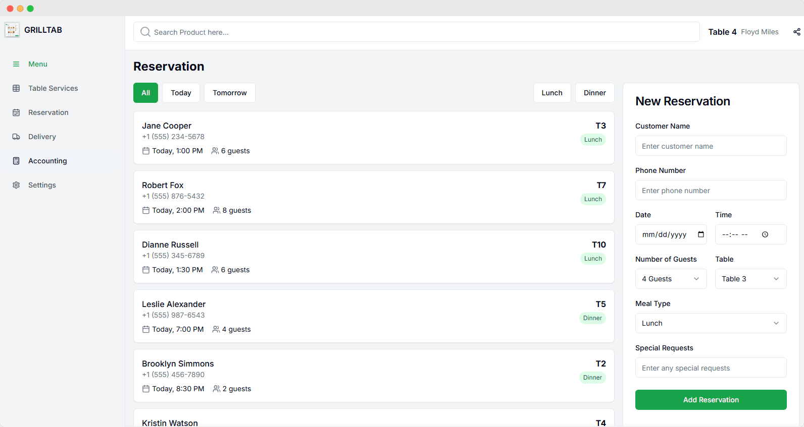Click the Reservation calendar icon in sidebar

pyautogui.click(x=16, y=112)
